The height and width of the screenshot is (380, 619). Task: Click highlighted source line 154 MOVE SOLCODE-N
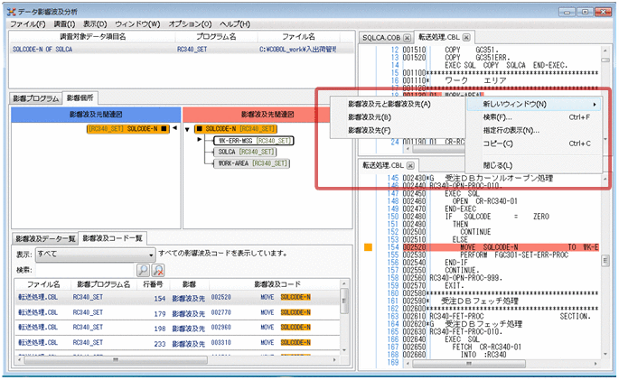tap(501, 247)
